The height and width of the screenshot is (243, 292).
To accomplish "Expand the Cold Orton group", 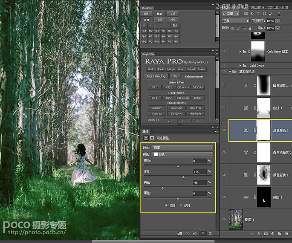I will [240, 66].
